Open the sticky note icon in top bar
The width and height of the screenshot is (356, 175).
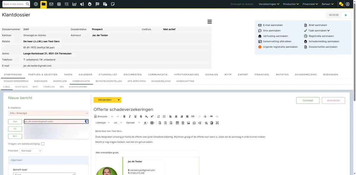click(113, 4)
